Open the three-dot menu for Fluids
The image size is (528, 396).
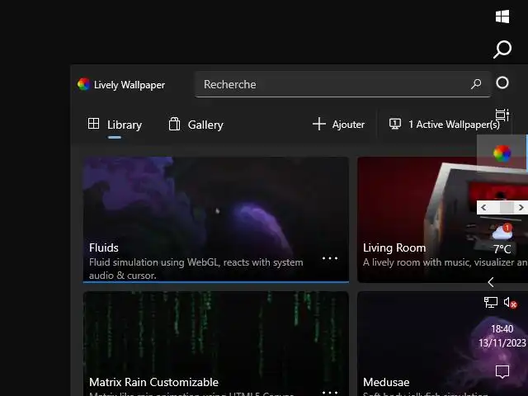pyautogui.click(x=330, y=258)
